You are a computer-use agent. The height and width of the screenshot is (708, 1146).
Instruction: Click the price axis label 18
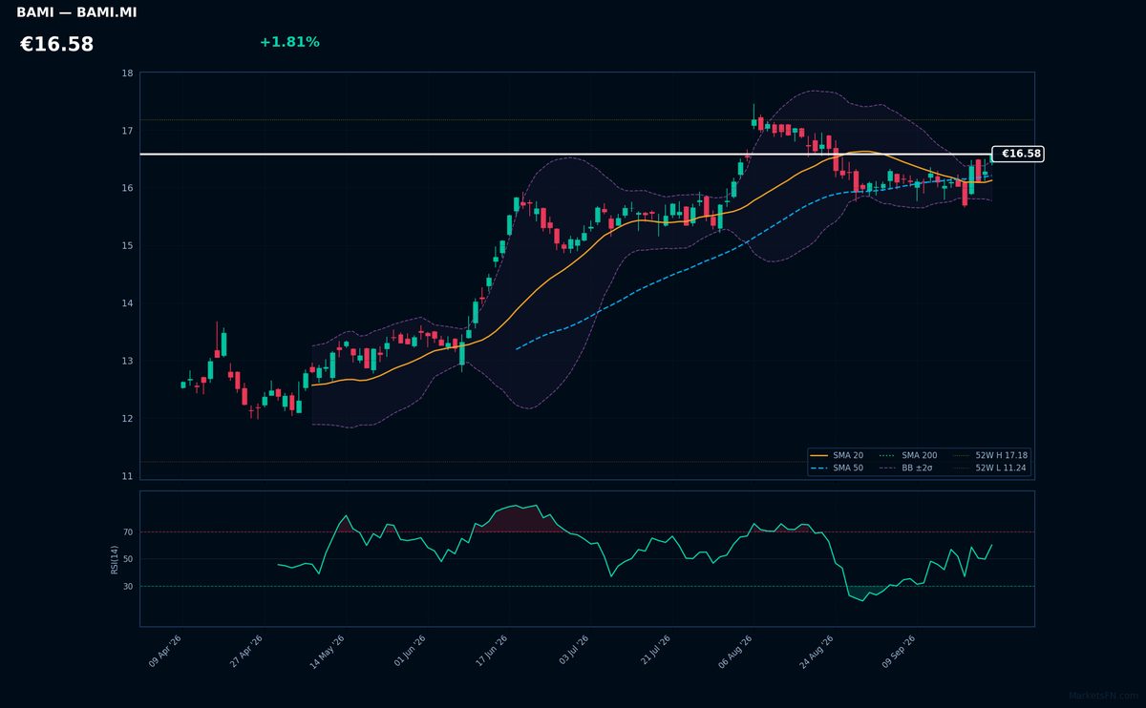pos(128,73)
